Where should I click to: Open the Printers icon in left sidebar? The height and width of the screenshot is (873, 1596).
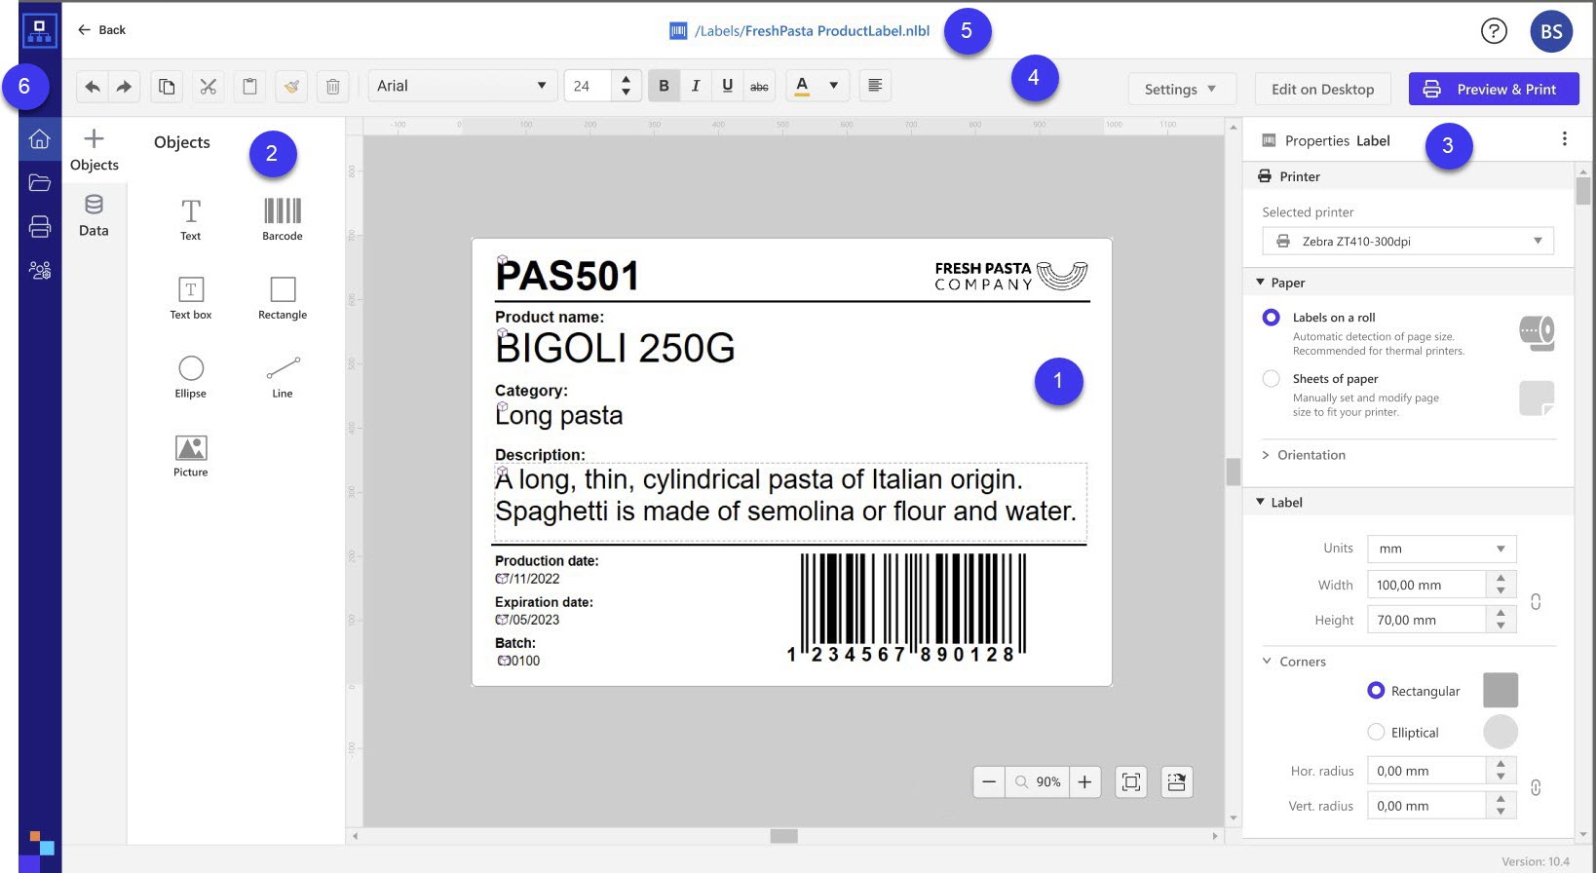40,227
